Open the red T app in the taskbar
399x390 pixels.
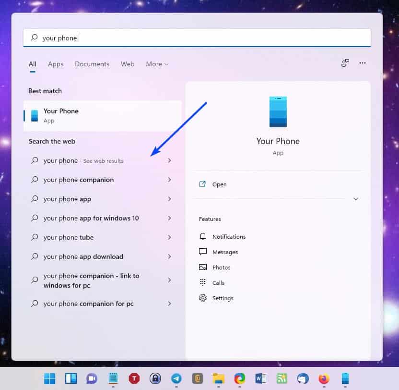134,378
